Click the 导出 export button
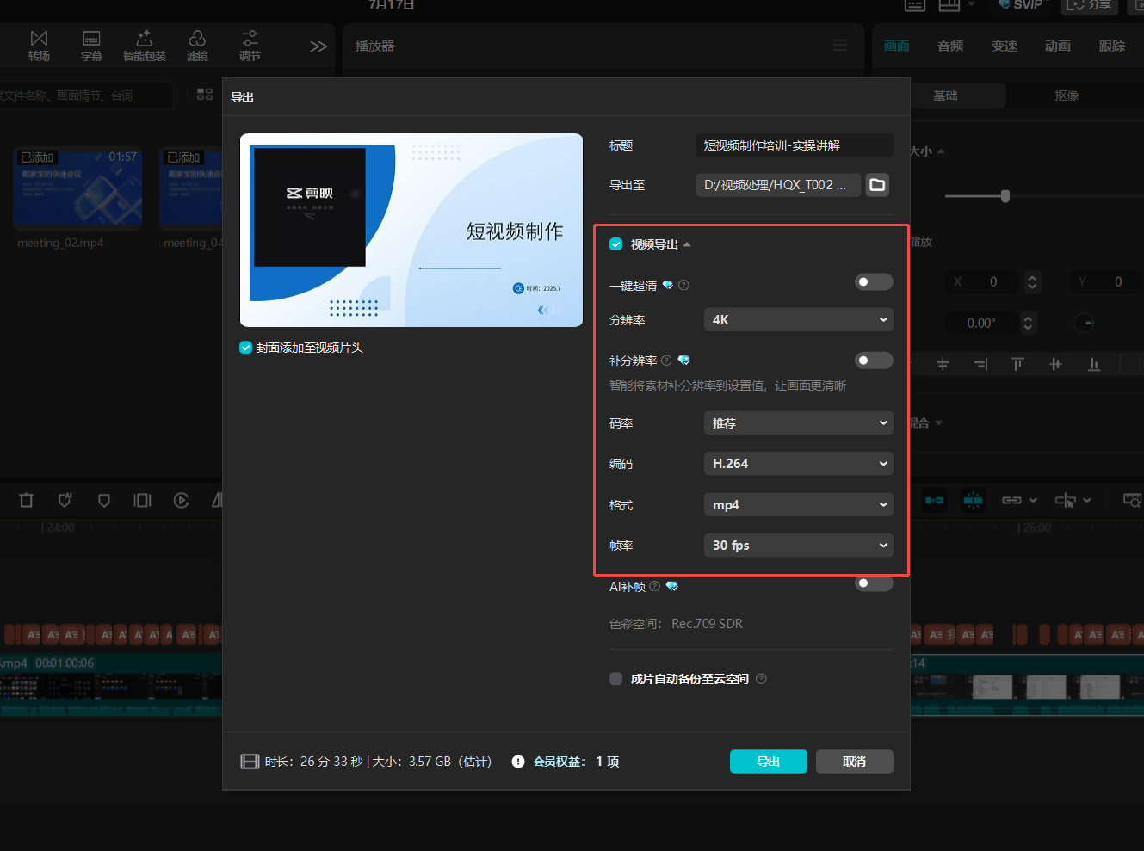Image resolution: width=1144 pixels, height=851 pixels. click(768, 762)
